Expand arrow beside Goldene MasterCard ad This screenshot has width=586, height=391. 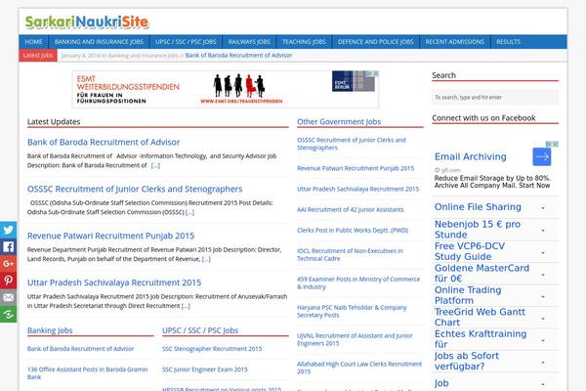543,275
